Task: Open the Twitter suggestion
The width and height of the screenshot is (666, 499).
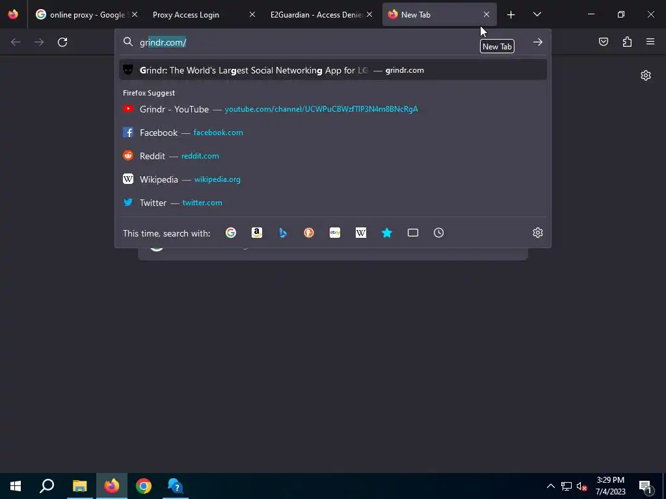Action: [333, 203]
